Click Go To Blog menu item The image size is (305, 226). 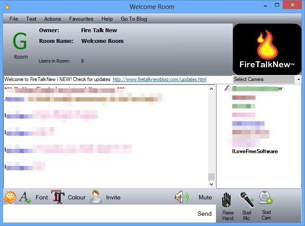click(134, 19)
